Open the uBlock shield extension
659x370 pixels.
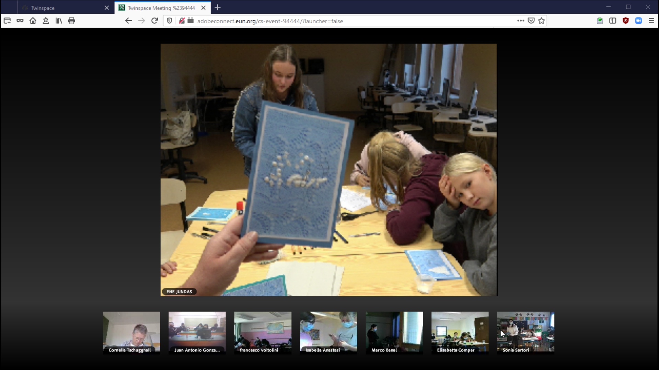pos(626,21)
